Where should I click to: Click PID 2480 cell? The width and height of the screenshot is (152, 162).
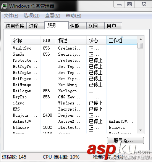(x=47, y=115)
